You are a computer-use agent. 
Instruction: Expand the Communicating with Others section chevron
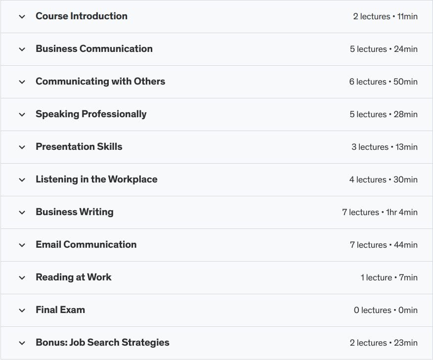(x=22, y=82)
